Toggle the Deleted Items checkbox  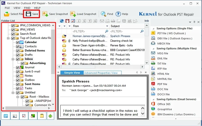click(x=18, y=51)
